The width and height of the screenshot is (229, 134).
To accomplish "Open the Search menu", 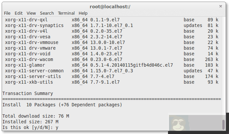I will pos(47,13).
